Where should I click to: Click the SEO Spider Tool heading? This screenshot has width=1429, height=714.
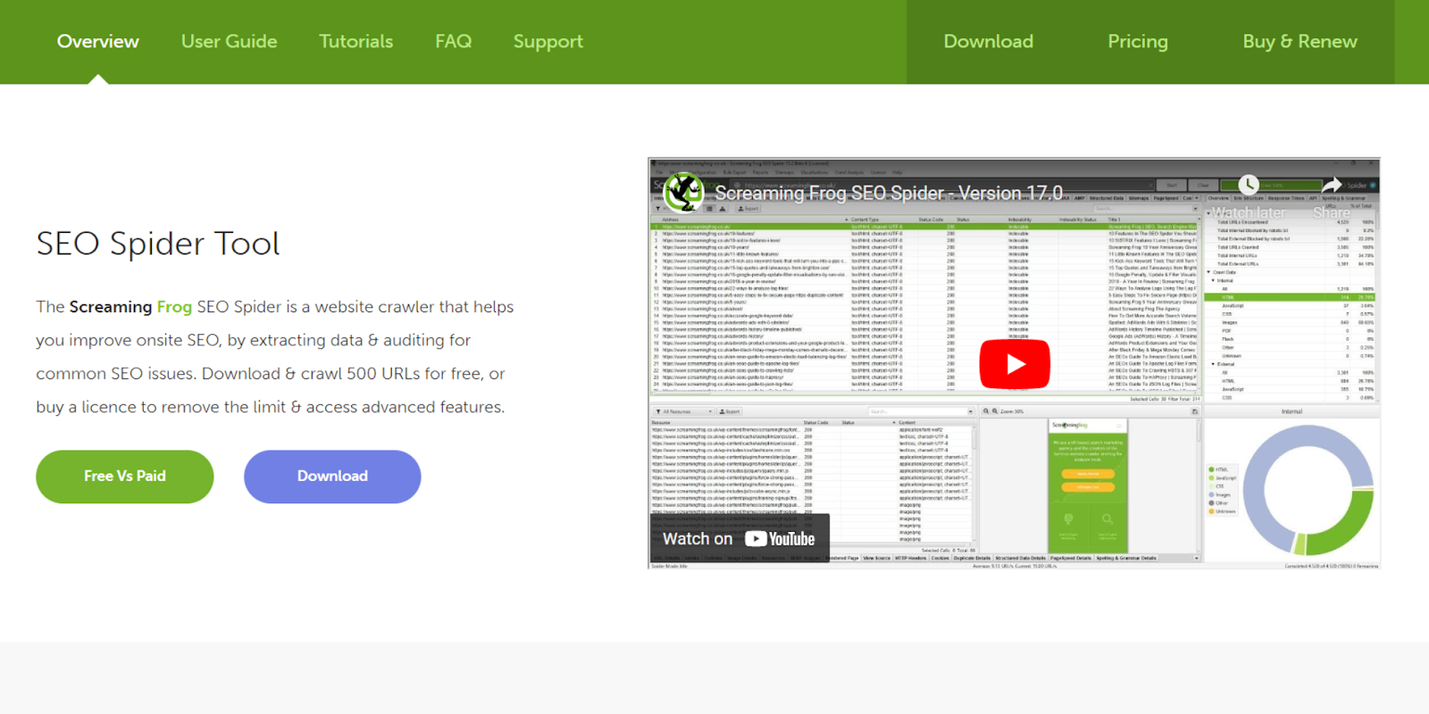click(158, 244)
